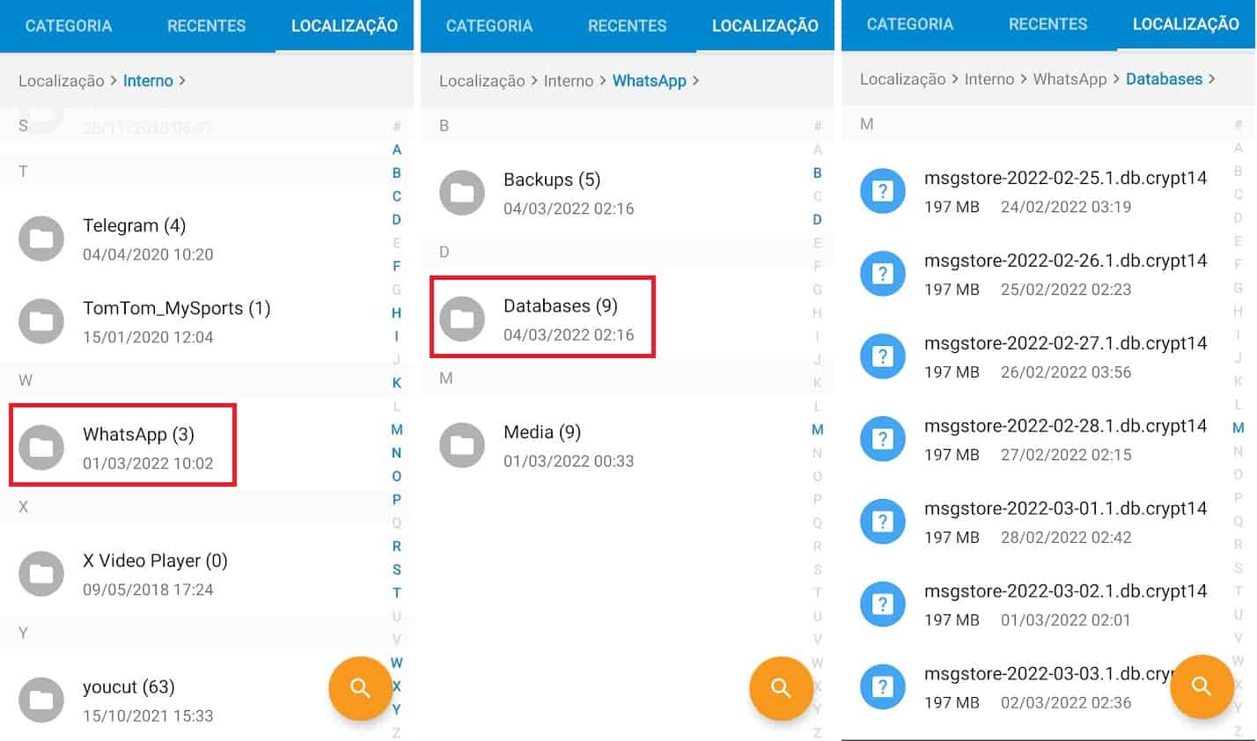
Task: Select file name msgstore-2022-02-25.1.db.crypt14
Action: [x=1065, y=178]
